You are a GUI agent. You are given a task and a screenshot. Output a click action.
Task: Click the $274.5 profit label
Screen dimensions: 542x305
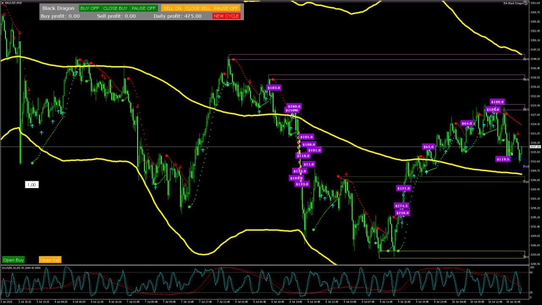tap(401, 206)
